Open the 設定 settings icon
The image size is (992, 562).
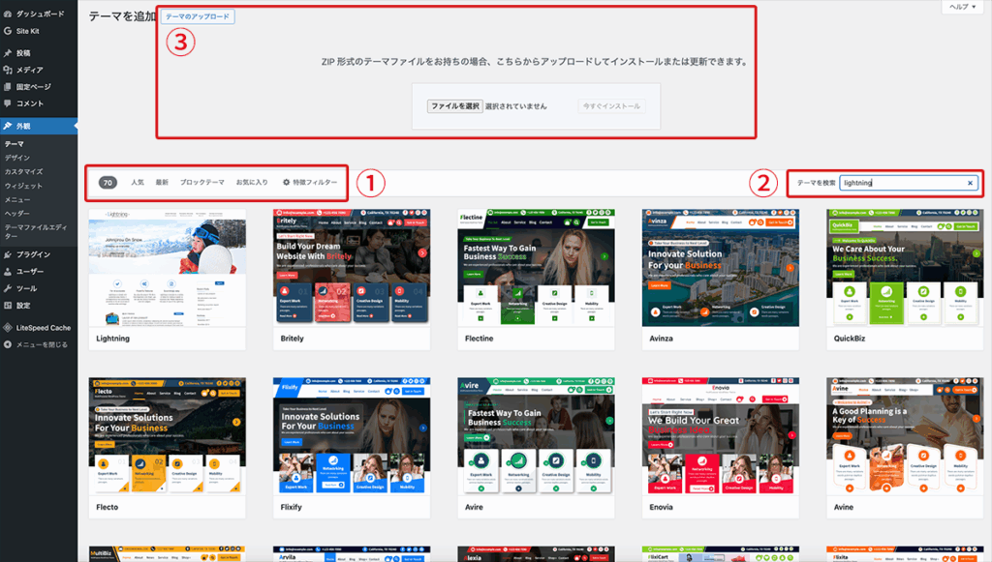[8, 306]
